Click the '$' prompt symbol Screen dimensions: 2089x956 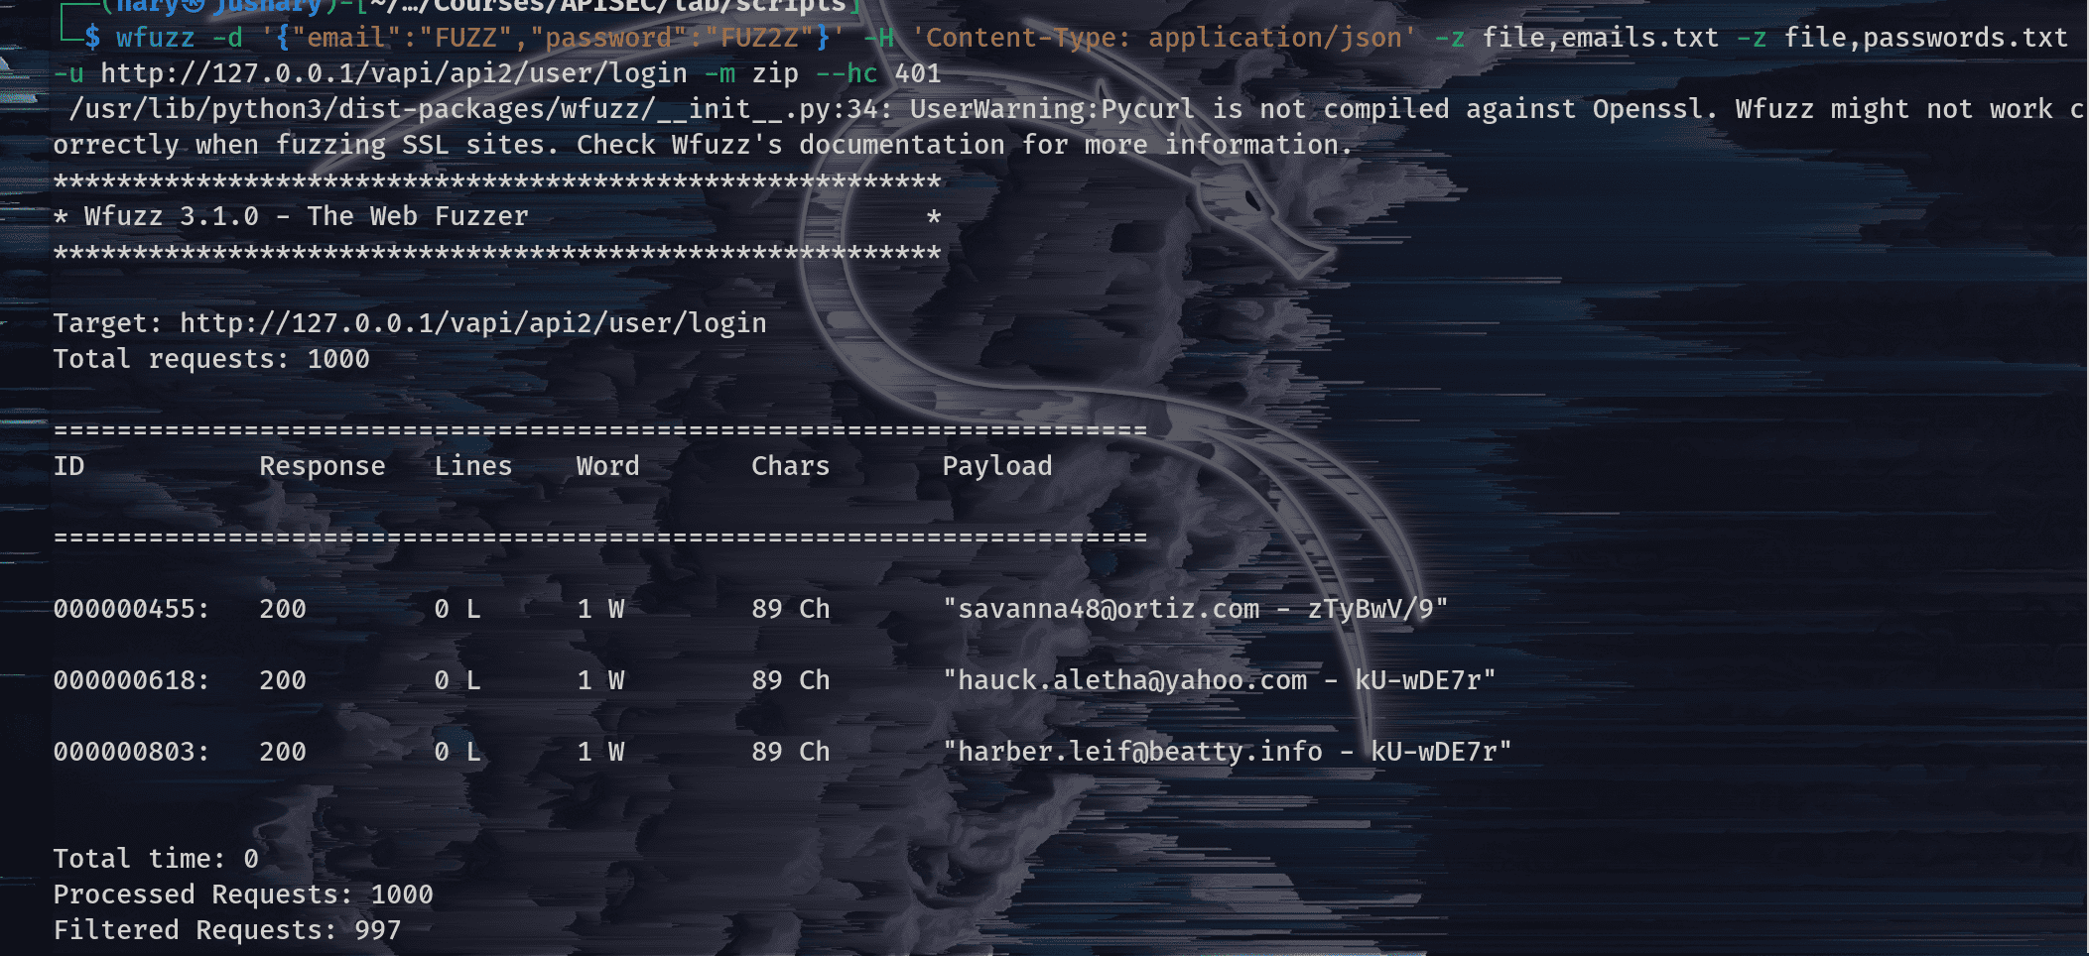92,38
